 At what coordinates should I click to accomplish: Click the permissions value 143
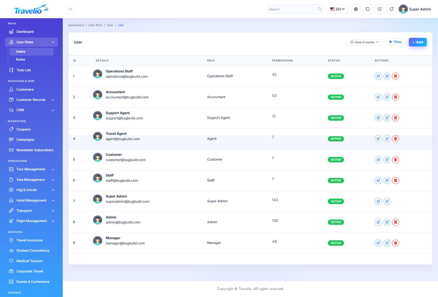point(275,200)
